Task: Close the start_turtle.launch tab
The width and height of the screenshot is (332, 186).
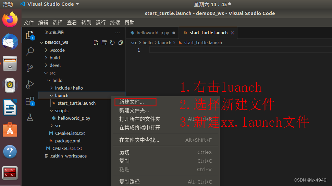Action: coord(232,33)
